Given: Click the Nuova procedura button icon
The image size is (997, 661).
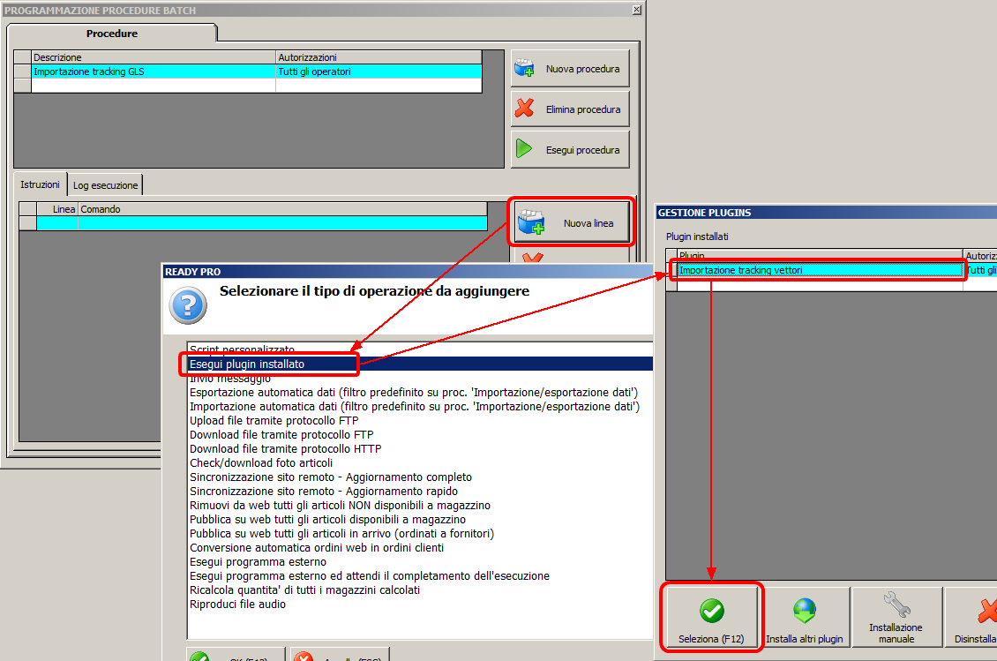Looking at the screenshot, I should click(x=525, y=69).
